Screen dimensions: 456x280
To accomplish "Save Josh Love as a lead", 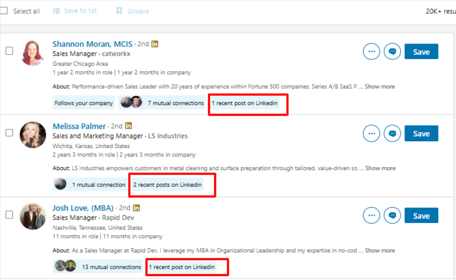I will point(421,216).
